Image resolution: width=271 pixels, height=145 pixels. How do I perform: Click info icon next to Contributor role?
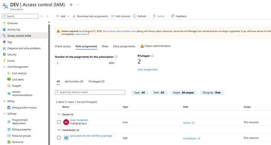click(x=199, y=139)
